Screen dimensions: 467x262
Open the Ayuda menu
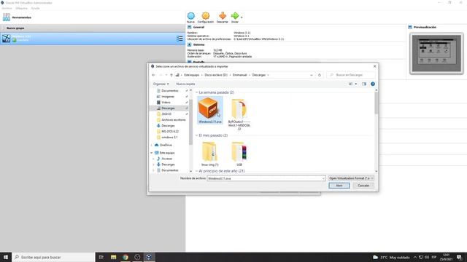35,8
